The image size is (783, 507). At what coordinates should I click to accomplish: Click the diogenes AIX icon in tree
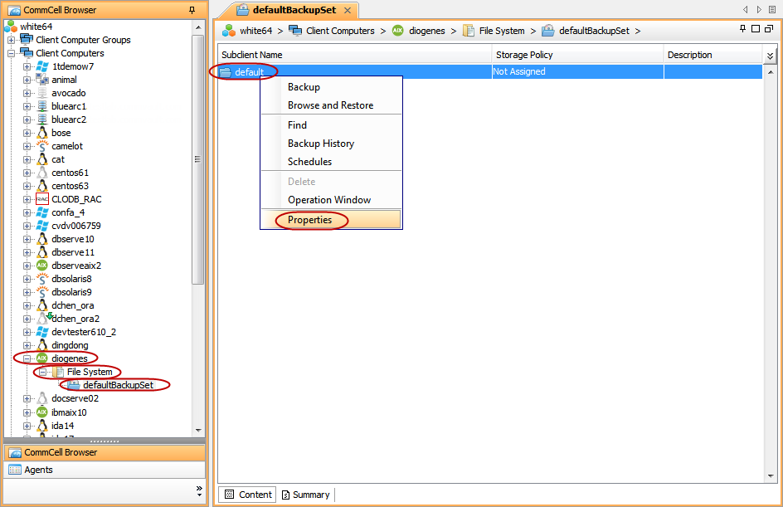click(42, 358)
